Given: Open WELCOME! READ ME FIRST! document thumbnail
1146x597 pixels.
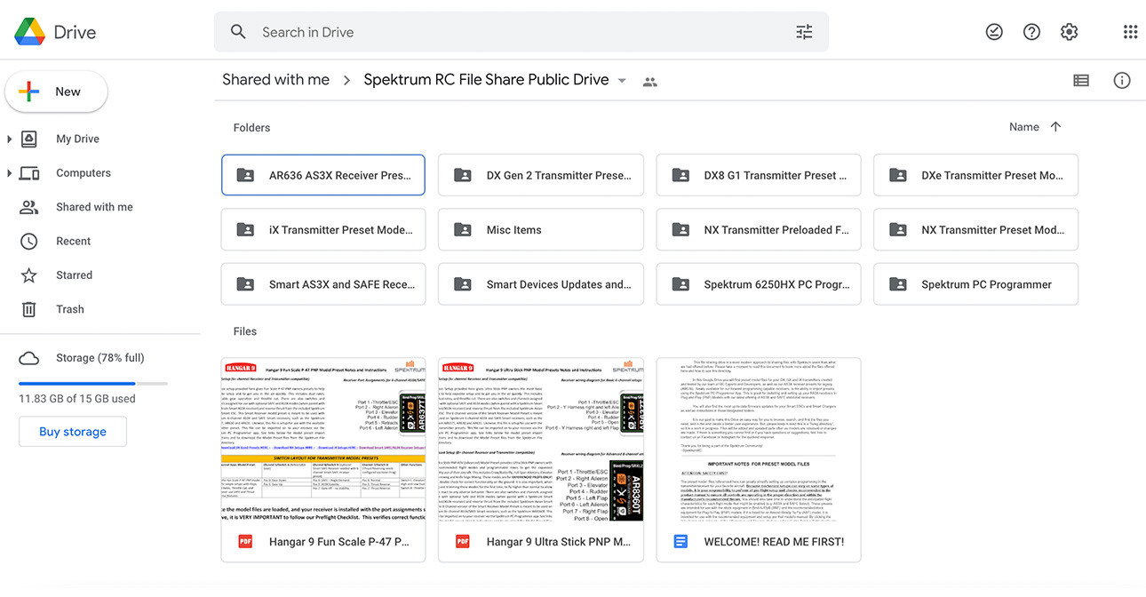Looking at the screenshot, I should point(758,441).
